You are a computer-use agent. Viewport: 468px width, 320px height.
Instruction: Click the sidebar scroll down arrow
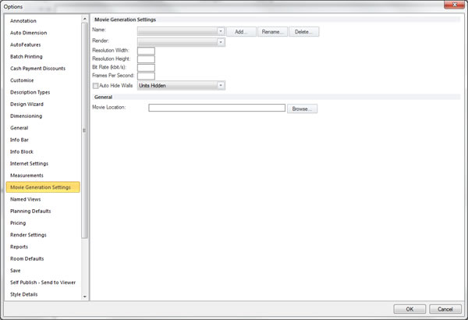[85, 297]
